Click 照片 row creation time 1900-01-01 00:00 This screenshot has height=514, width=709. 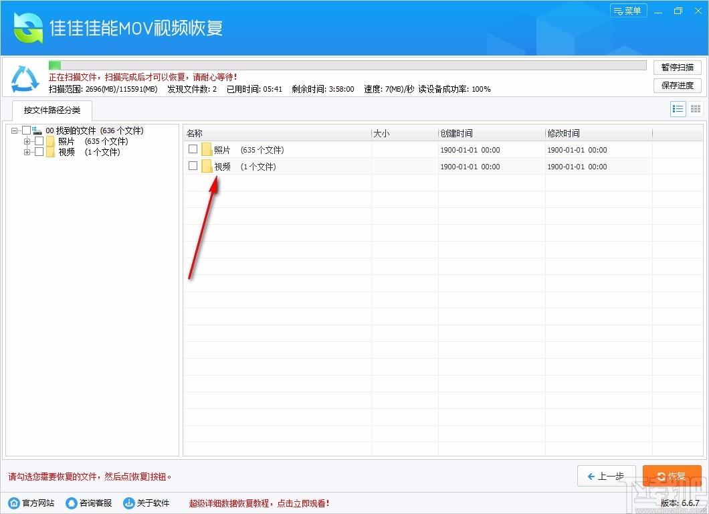[470, 150]
